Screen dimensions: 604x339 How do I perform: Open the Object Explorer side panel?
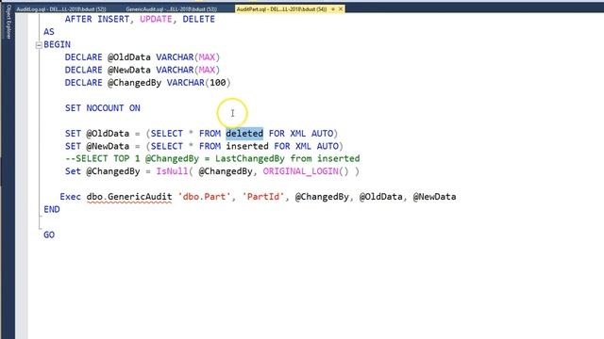pyautogui.click(x=8, y=22)
